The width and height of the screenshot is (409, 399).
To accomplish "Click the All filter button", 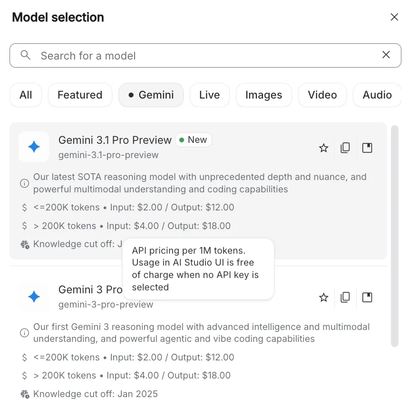I will click(x=26, y=95).
